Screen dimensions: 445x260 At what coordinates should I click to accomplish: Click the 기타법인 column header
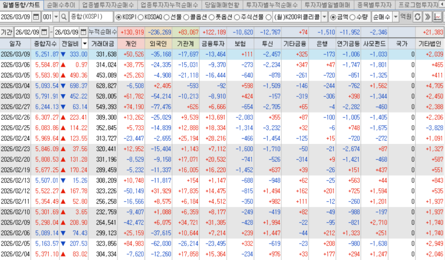click(x=430, y=44)
